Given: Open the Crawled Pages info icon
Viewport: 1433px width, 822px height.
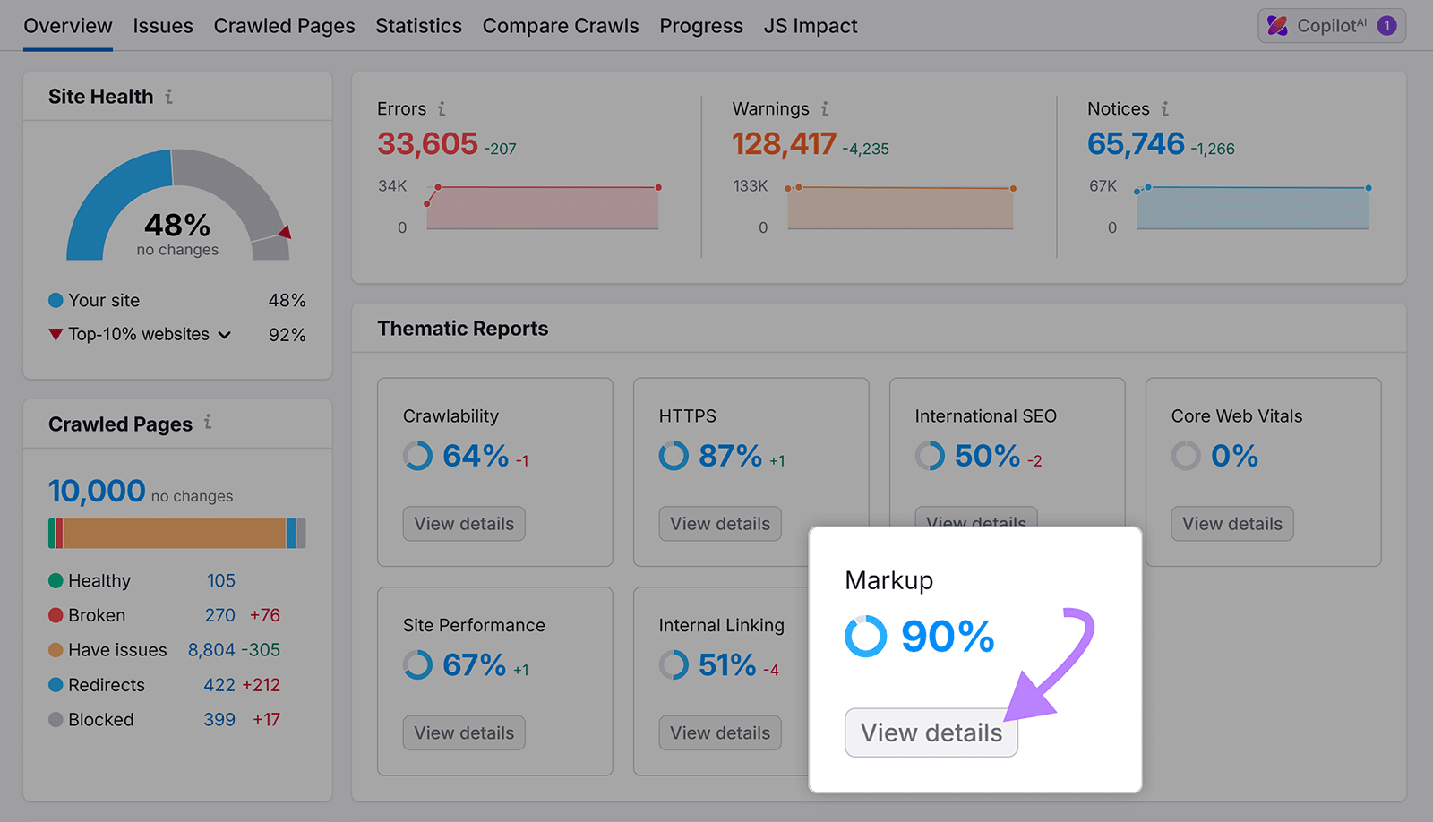Looking at the screenshot, I should coord(208,424).
